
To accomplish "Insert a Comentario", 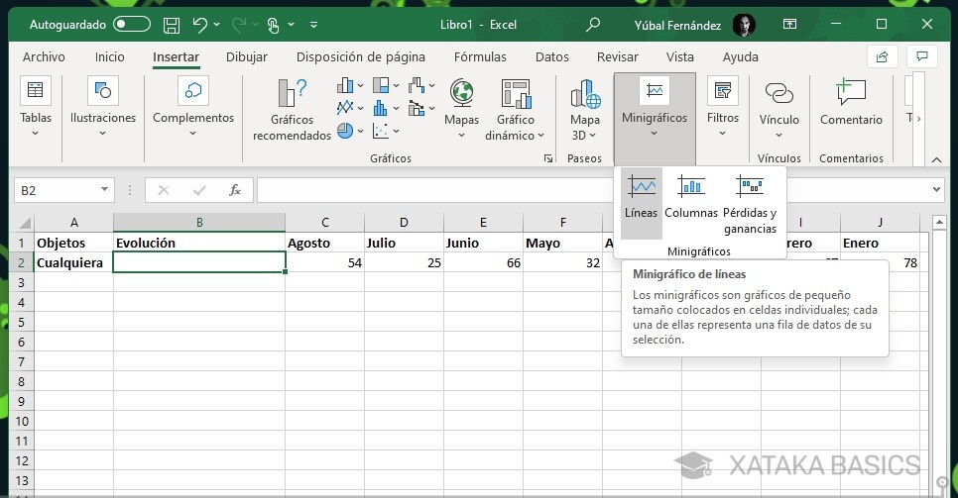I will point(851,103).
